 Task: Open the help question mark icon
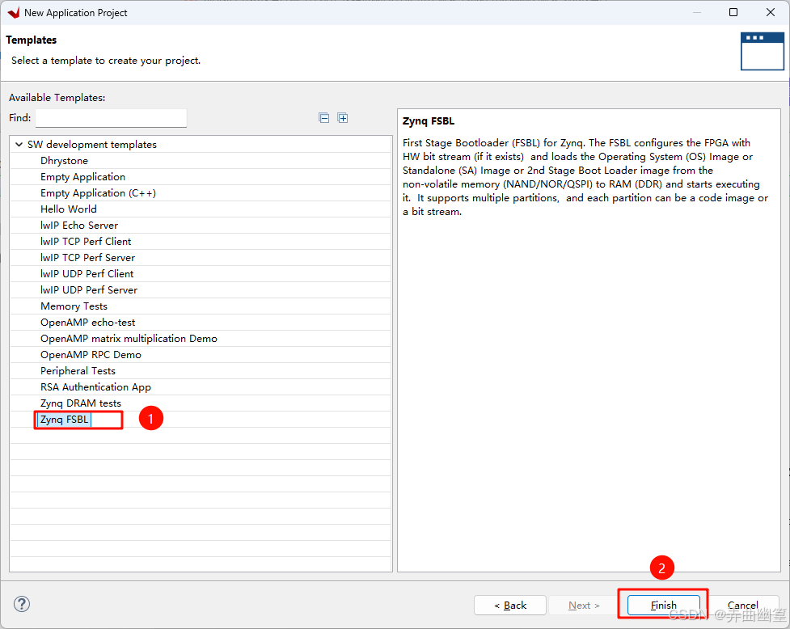click(x=22, y=604)
